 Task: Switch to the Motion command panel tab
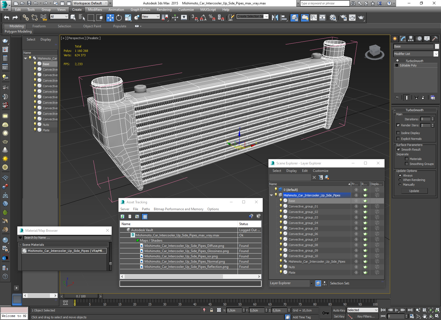[419, 39]
